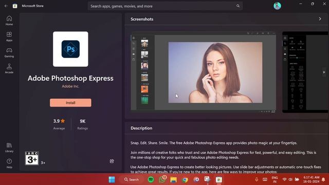Go back using the back arrow
Viewport: 329px width, 185px height.
(x=6, y=6)
